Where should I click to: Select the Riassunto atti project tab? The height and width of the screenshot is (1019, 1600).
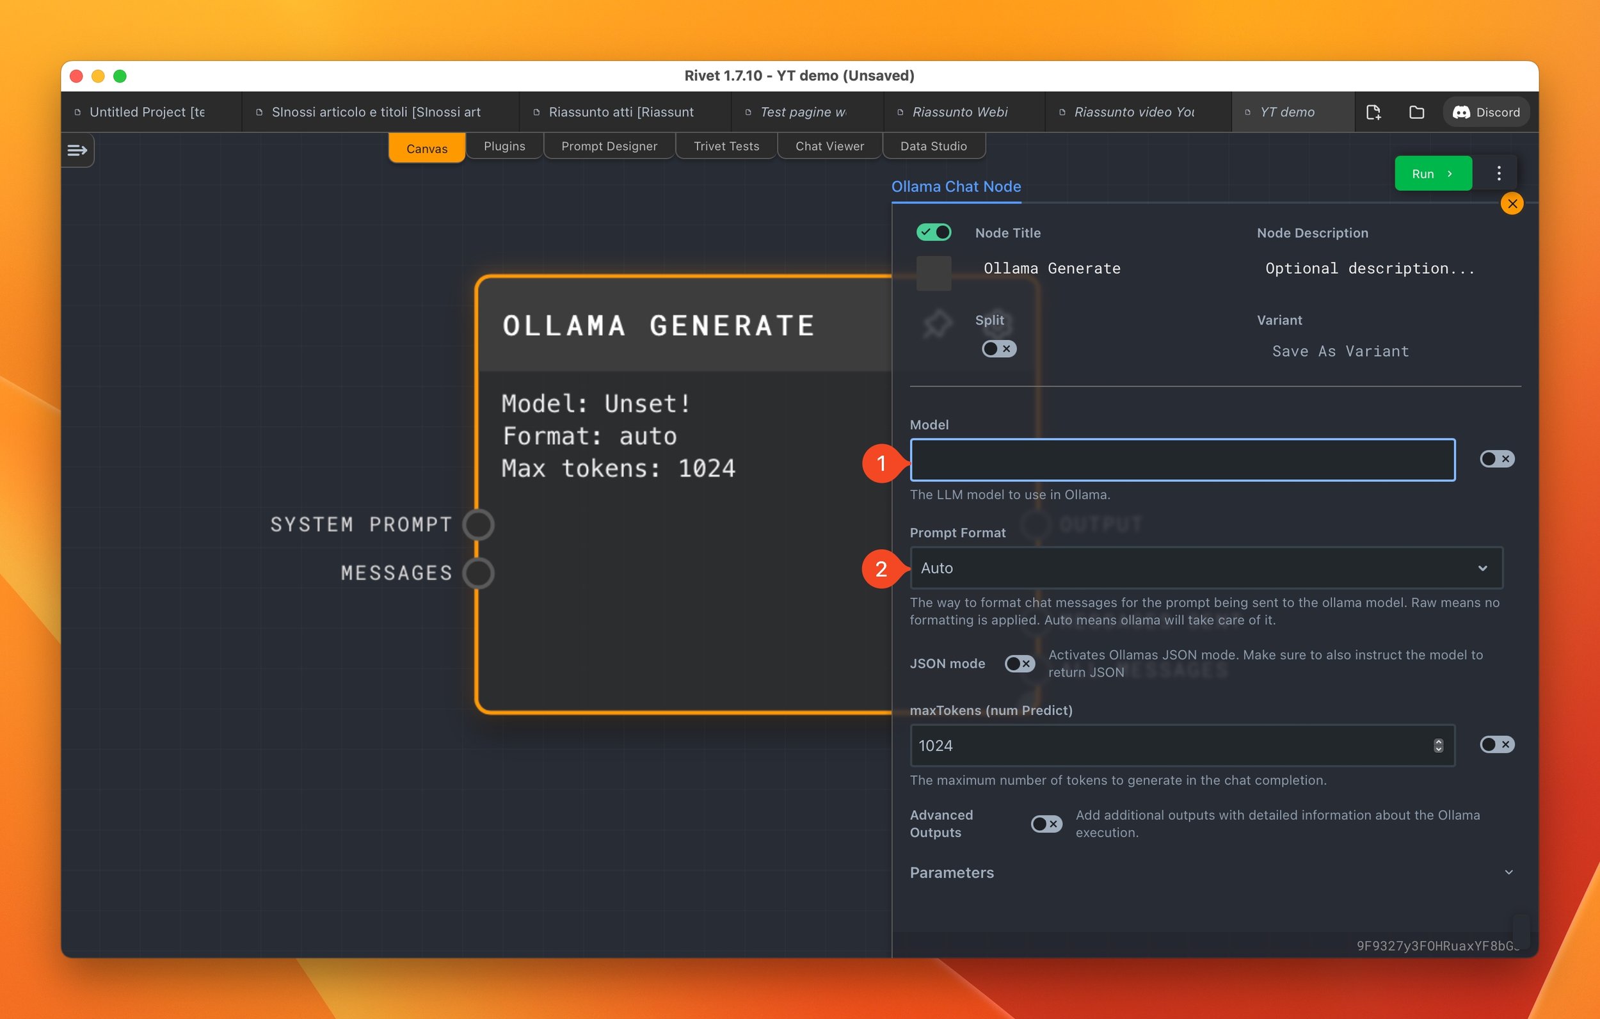(x=625, y=113)
